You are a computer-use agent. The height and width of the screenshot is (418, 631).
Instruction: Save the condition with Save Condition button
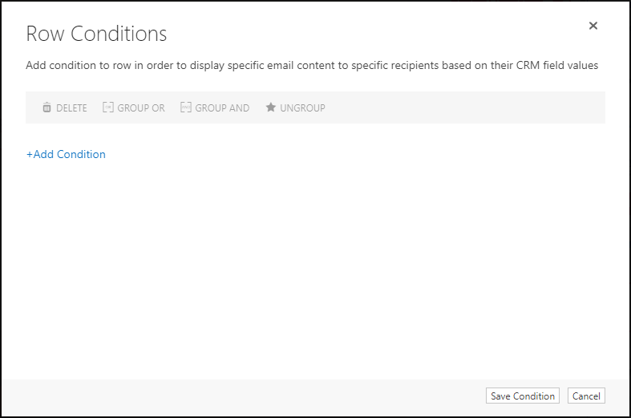point(522,396)
